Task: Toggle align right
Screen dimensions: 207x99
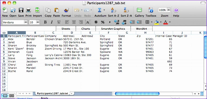Action: pos(81,22)
